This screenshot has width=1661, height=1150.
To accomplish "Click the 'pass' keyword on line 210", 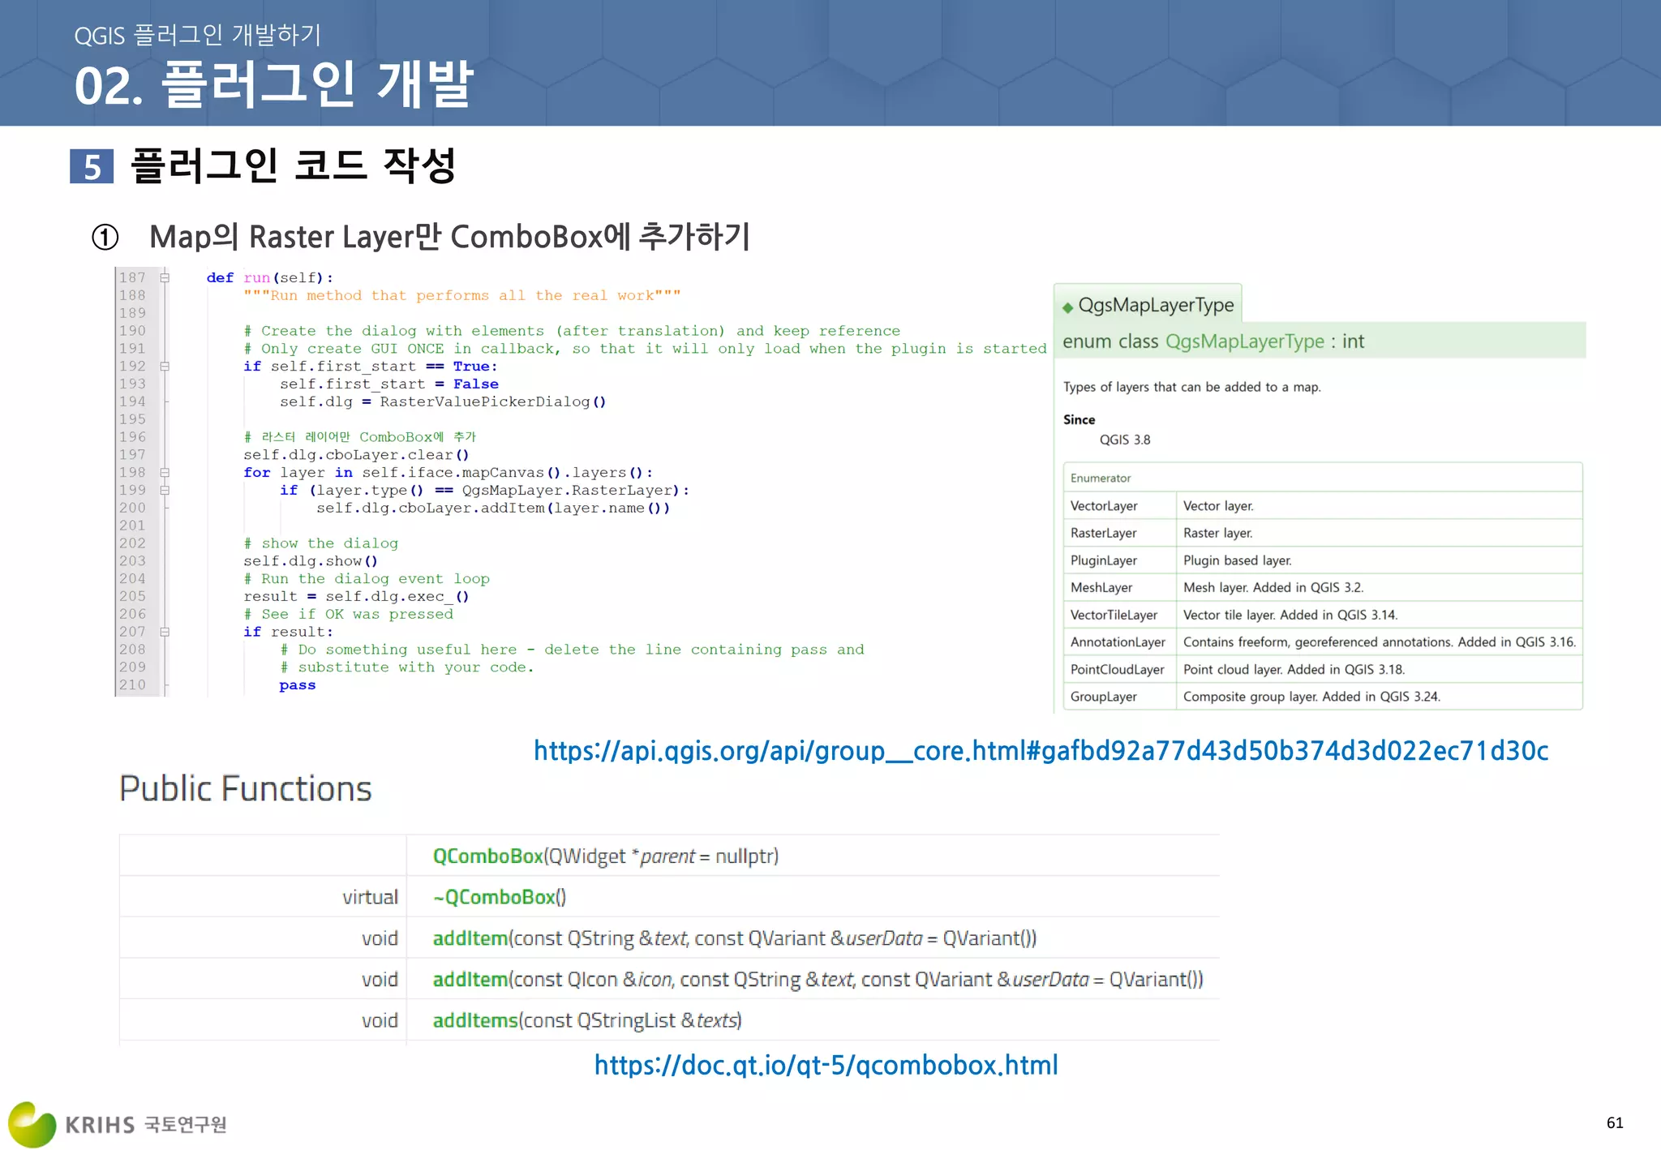I will pos(298,685).
